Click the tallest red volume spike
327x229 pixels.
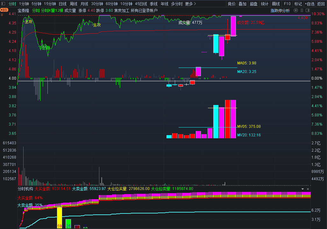pyautogui.click(x=23, y=166)
